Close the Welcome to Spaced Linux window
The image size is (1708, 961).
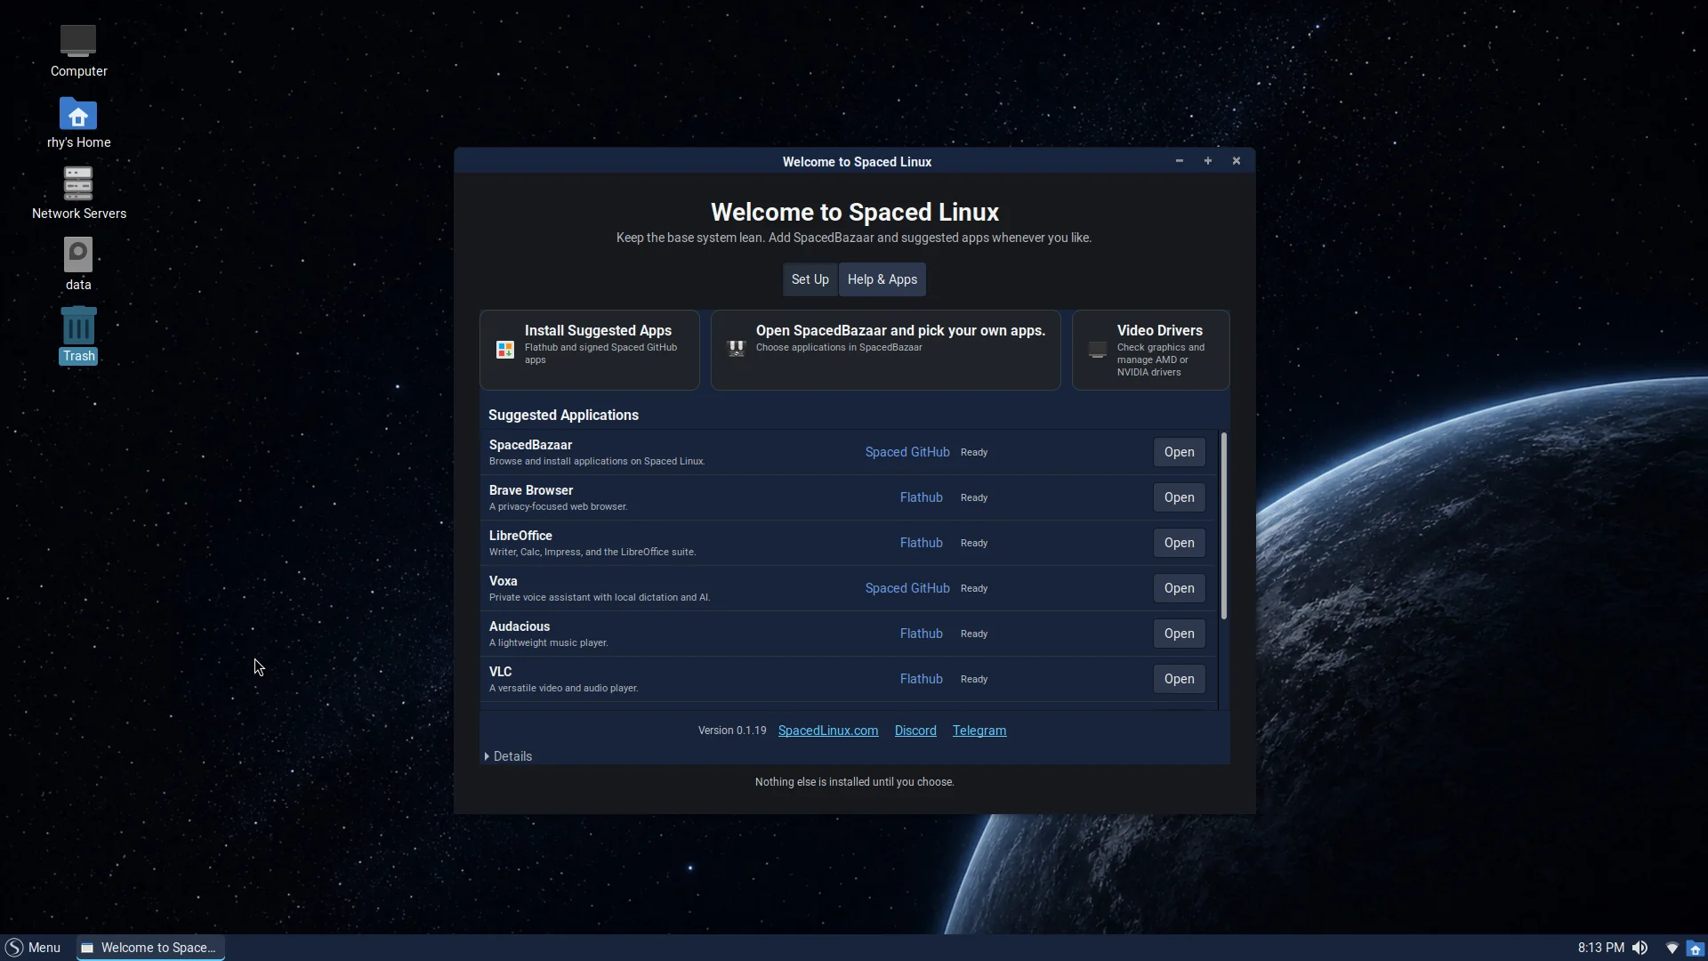1237,161
